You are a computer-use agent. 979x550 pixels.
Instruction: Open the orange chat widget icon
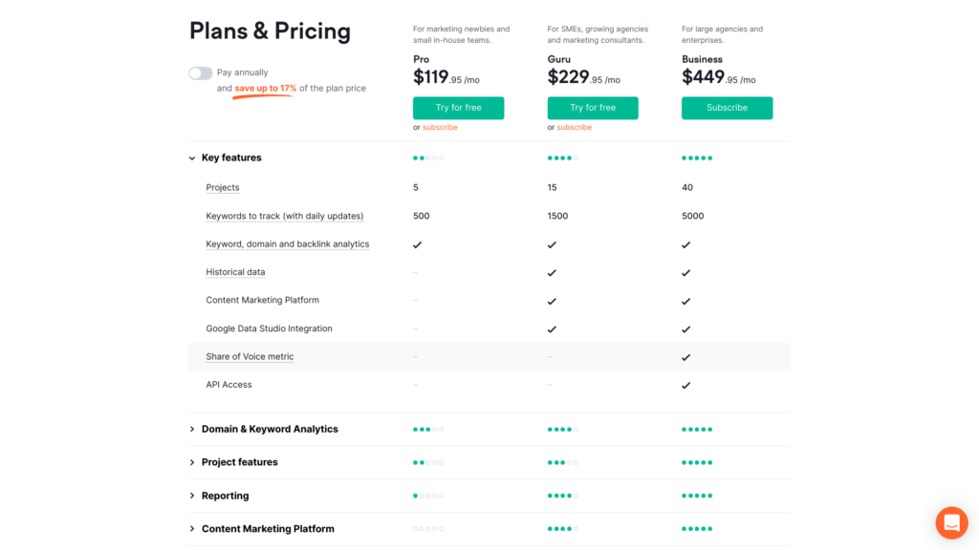pyautogui.click(x=951, y=522)
